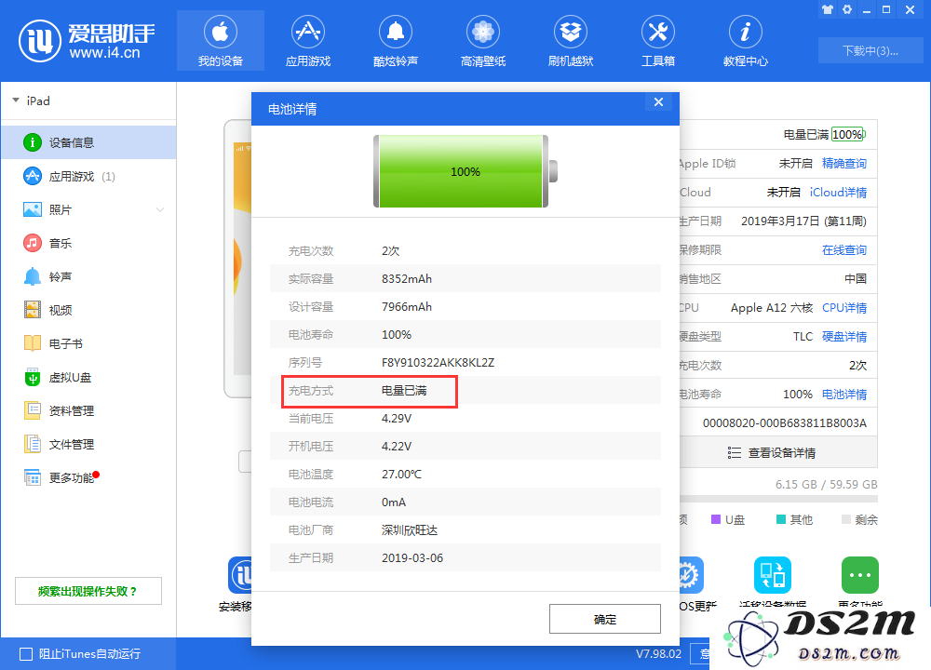Click the serial number F8Y910322AKK8KL2Z
The height and width of the screenshot is (670, 931).
[x=438, y=363]
